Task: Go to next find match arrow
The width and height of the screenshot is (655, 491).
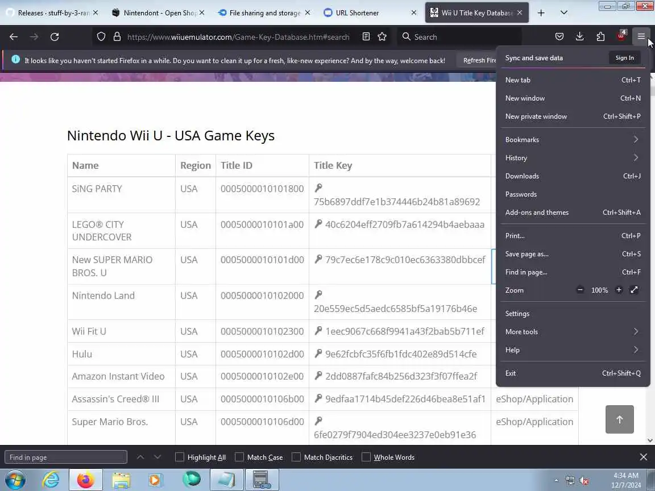Action: point(157,457)
